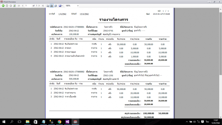
Task: Click the 20,000.00 remaining balance in project 2
Action: pyautogui.click(x=149, y=104)
